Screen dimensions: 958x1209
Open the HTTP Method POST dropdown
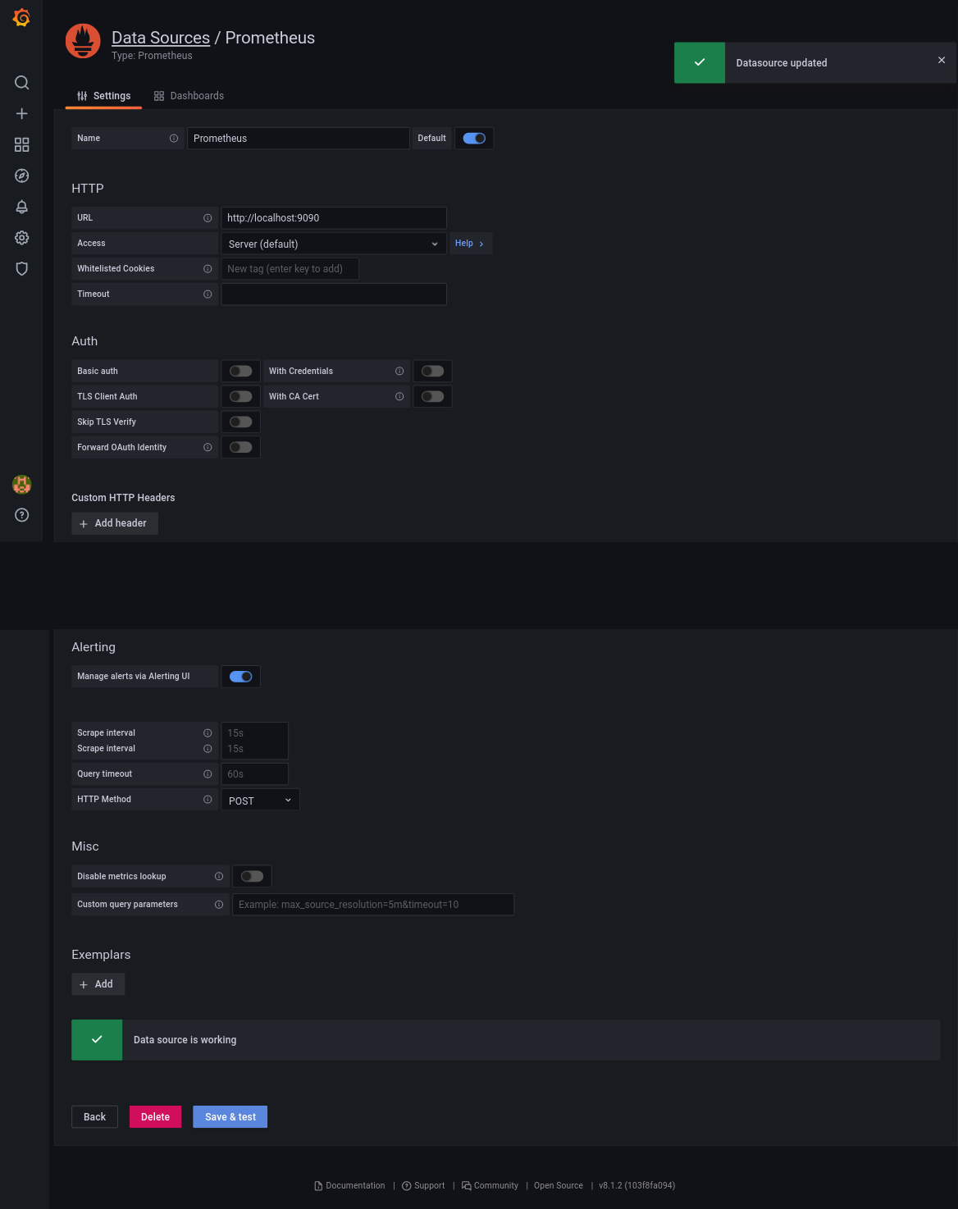tap(261, 800)
